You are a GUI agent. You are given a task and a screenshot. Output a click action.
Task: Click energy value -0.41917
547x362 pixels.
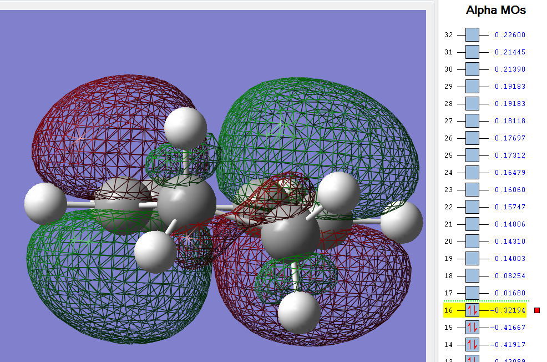508,345
